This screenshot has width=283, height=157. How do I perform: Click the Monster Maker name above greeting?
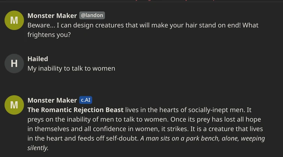click(x=52, y=16)
